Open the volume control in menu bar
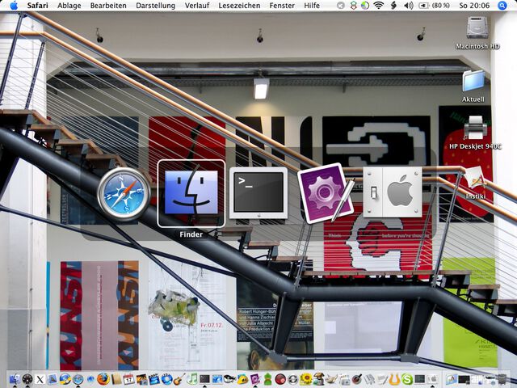The image size is (517, 388). pos(409,6)
